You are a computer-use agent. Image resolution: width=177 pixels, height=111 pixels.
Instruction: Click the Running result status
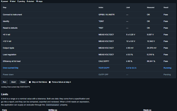tap(167, 68)
